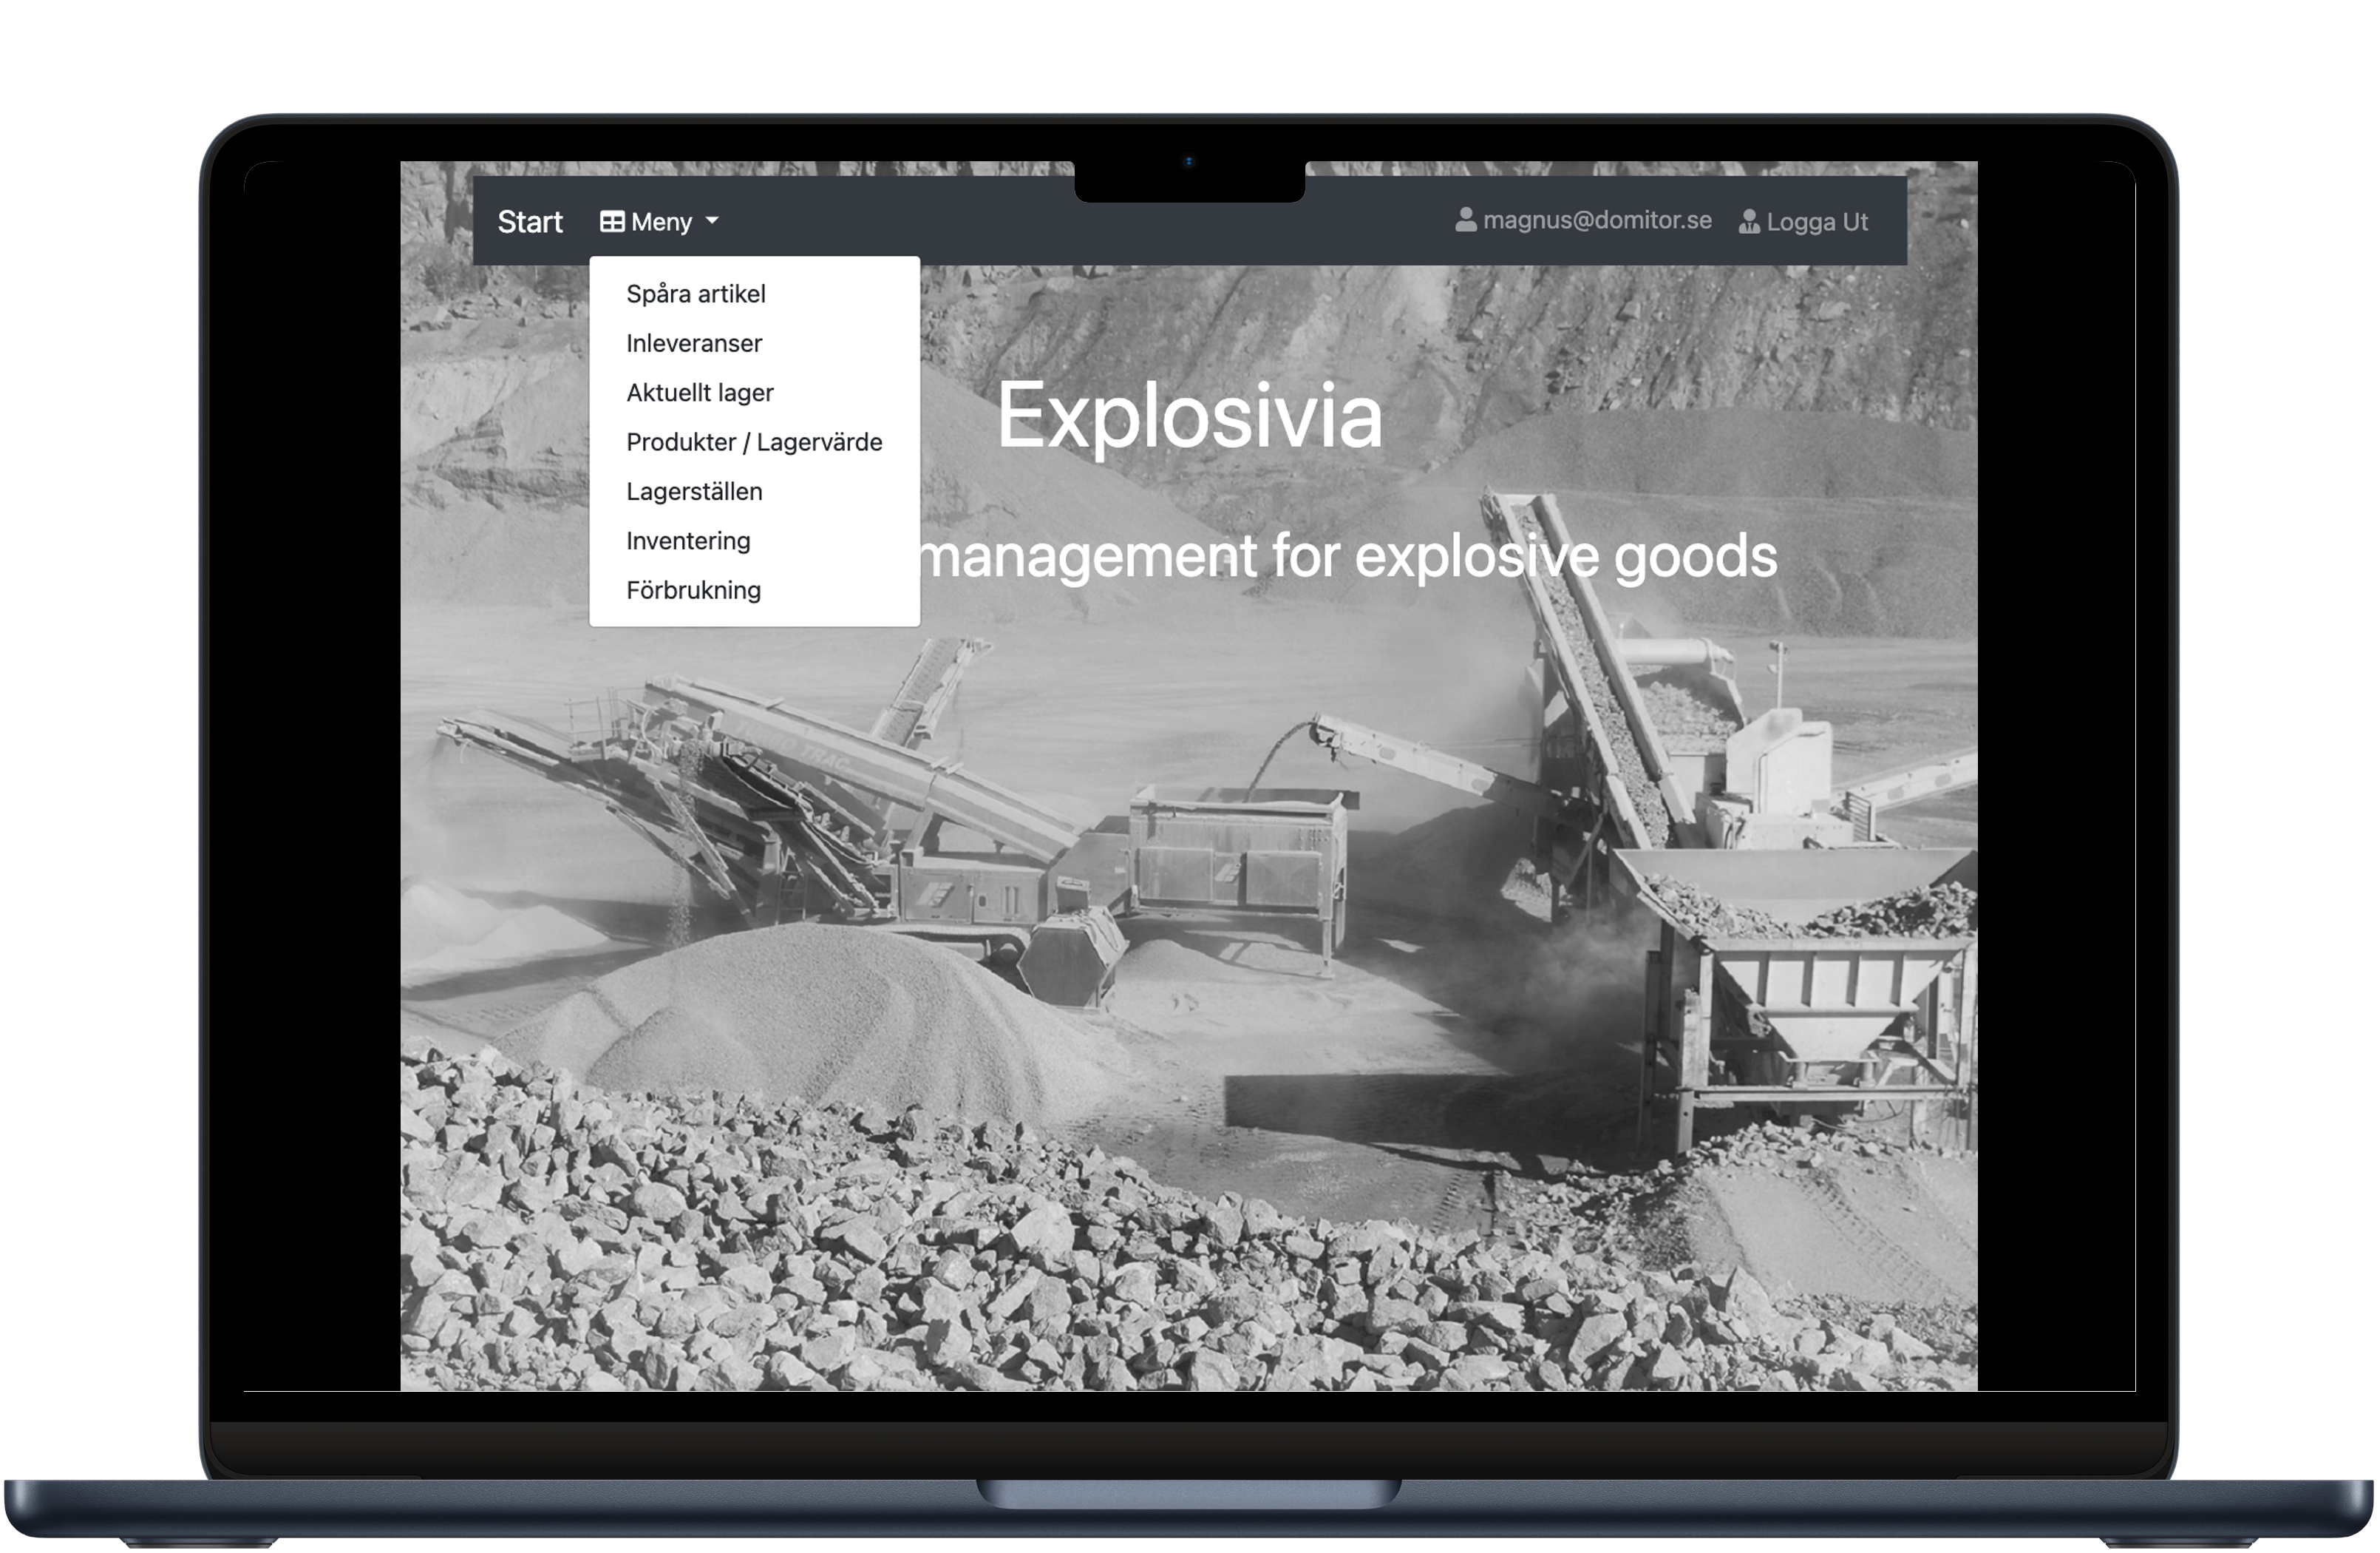
Task: Choose Lagerställen menu item
Action: pyautogui.click(x=694, y=491)
